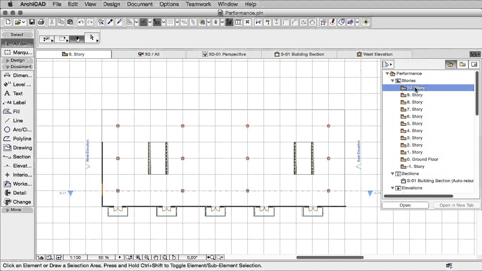The height and width of the screenshot is (271, 482).
Task: Click the Split scissors icon
Action: pos(258,22)
